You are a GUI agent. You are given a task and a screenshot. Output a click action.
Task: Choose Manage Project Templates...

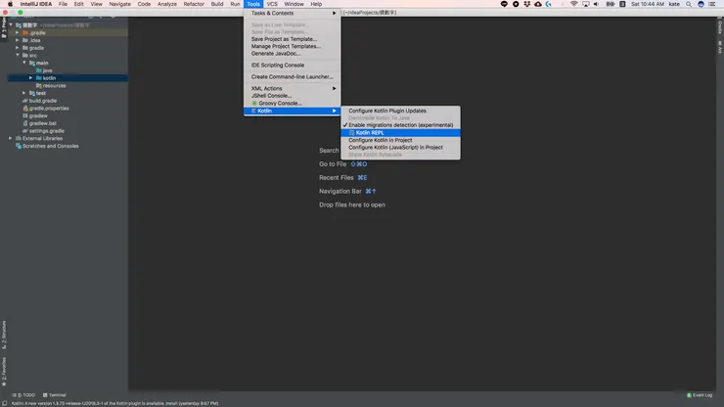coord(292,46)
